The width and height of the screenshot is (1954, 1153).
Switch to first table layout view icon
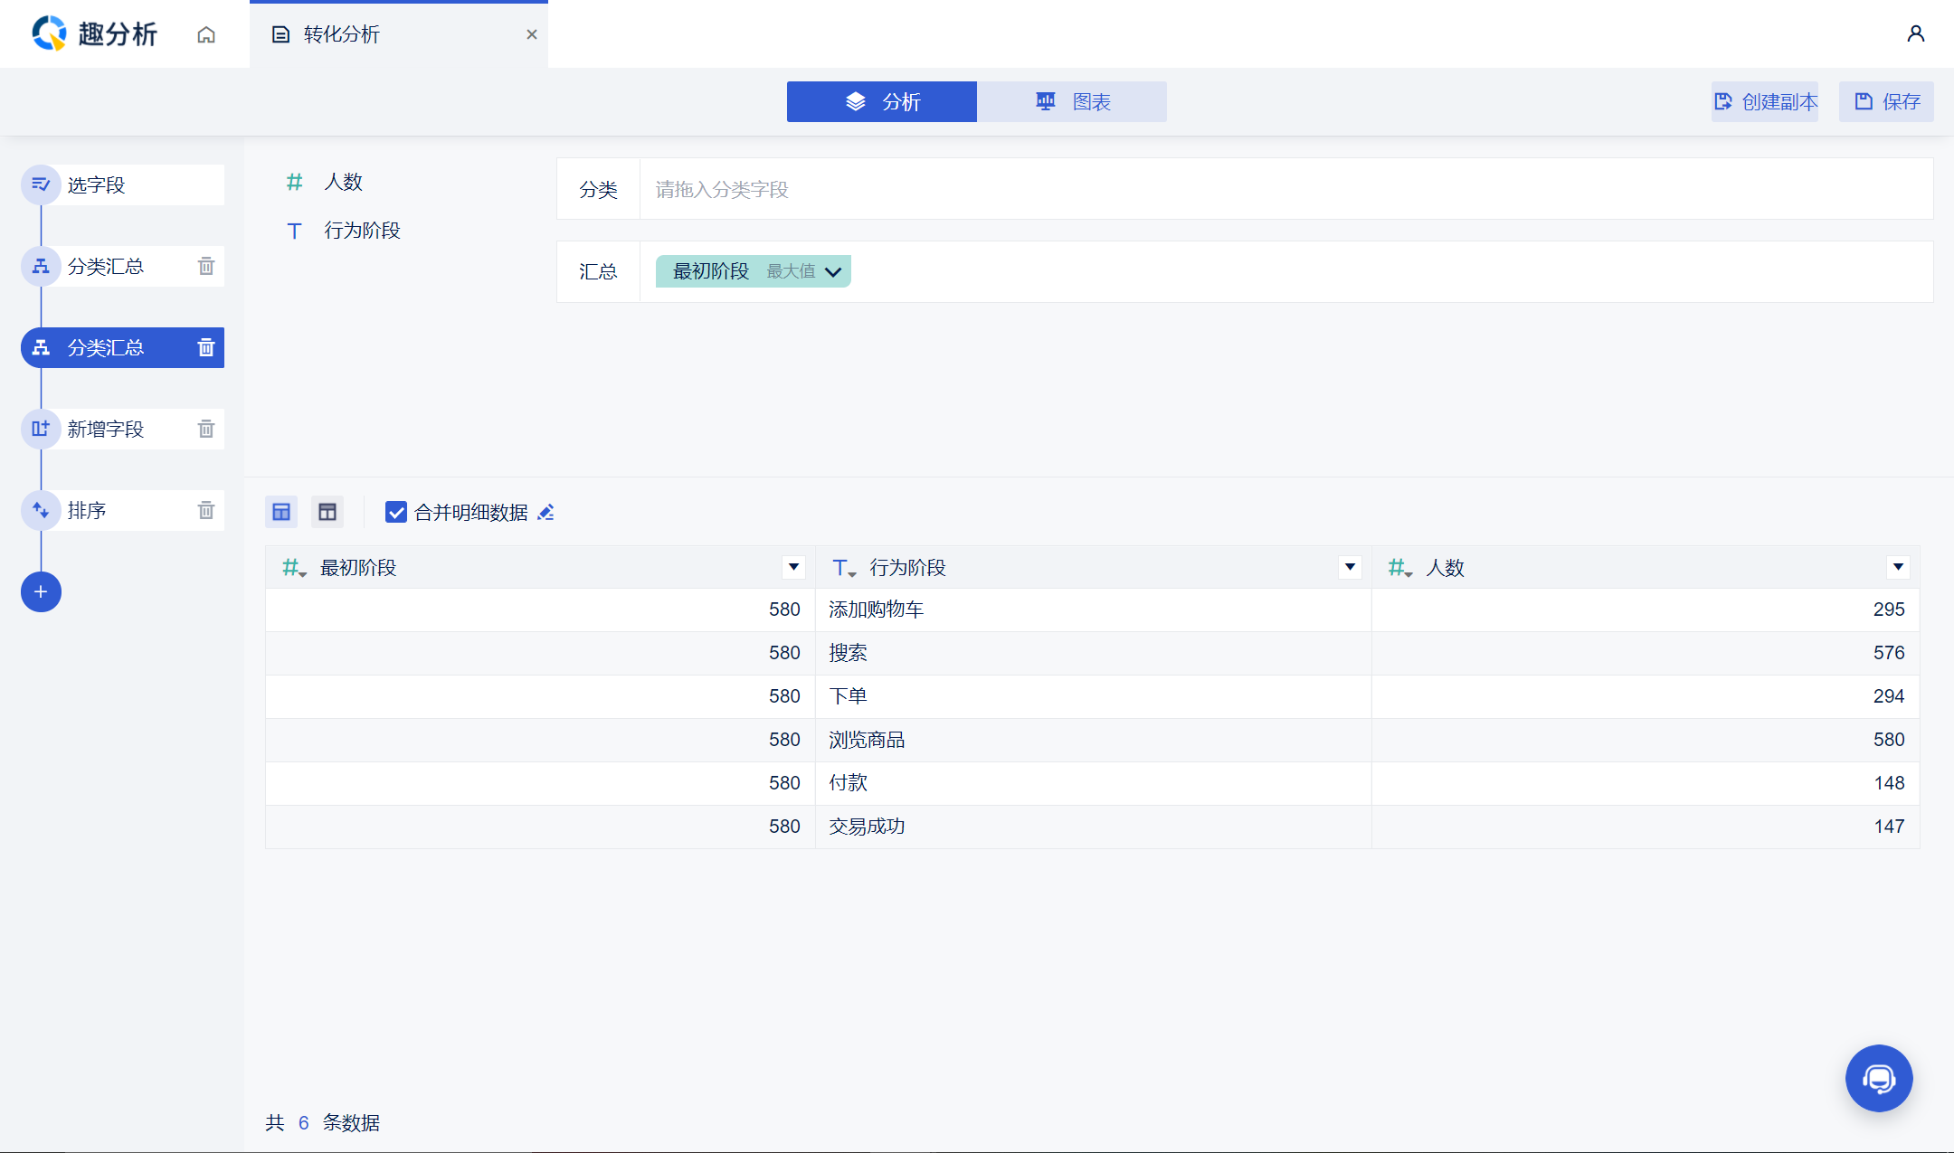point(281,513)
